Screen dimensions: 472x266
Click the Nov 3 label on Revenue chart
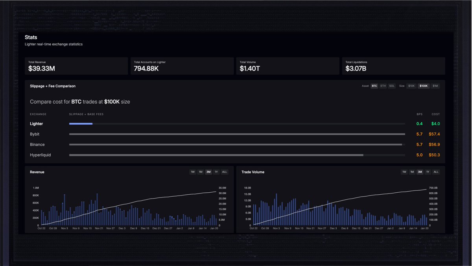coord(64,228)
